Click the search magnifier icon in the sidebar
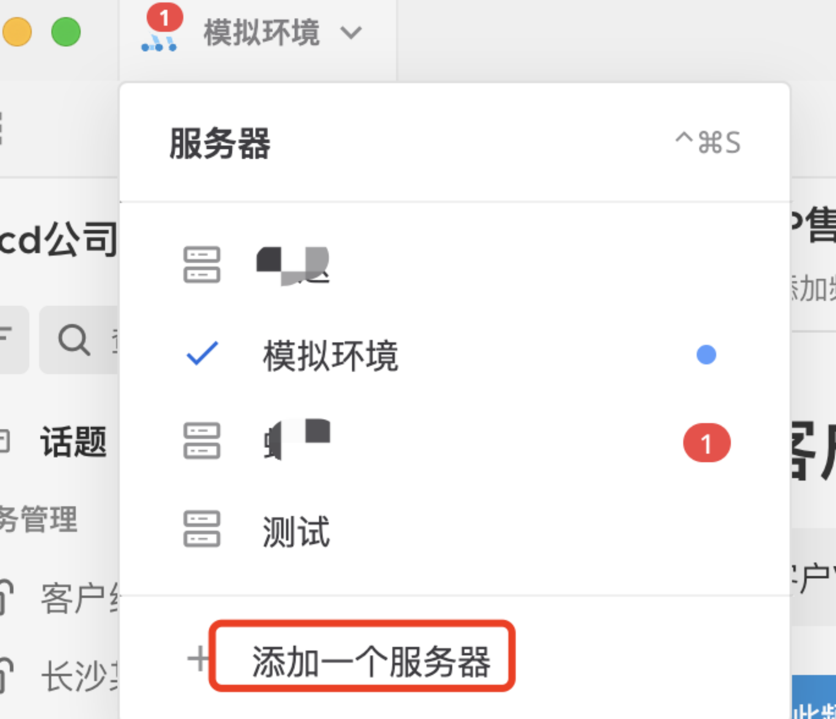This screenshot has height=719, width=836. coord(74,340)
